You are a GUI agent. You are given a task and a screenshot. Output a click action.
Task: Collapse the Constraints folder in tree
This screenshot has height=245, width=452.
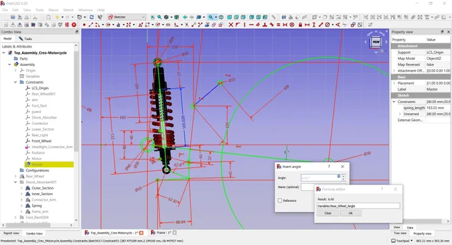pyautogui.click(x=15, y=82)
